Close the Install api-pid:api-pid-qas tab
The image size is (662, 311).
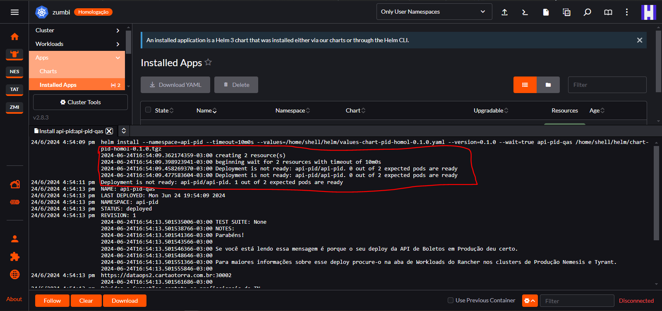(109, 131)
